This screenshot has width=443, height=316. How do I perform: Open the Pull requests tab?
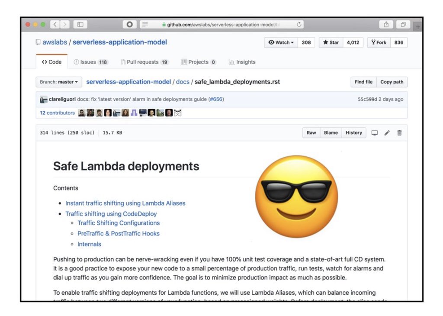(x=144, y=62)
